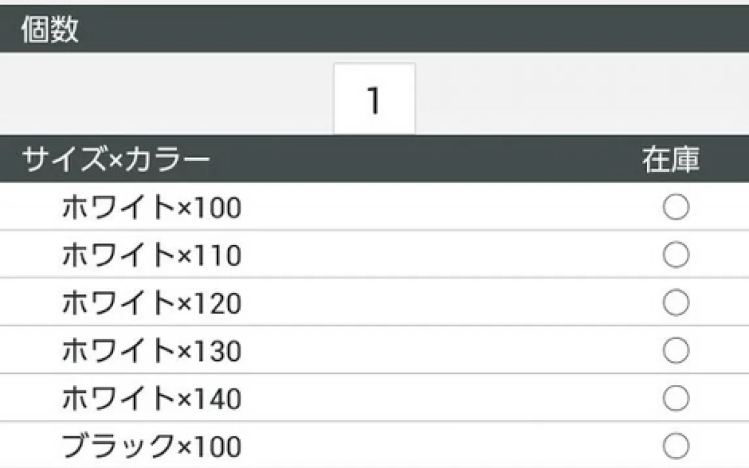Screen dimensions: 749x468
Task: Click the 個数 header label
Action: 50,31
